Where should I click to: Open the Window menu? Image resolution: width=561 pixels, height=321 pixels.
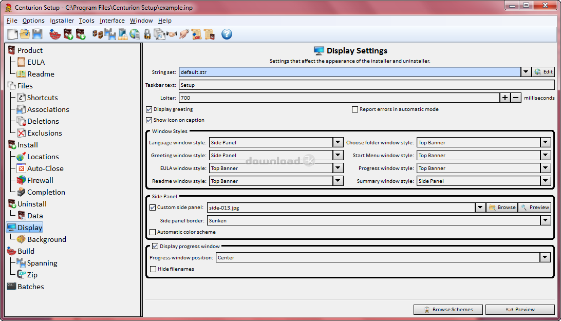(x=141, y=21)
